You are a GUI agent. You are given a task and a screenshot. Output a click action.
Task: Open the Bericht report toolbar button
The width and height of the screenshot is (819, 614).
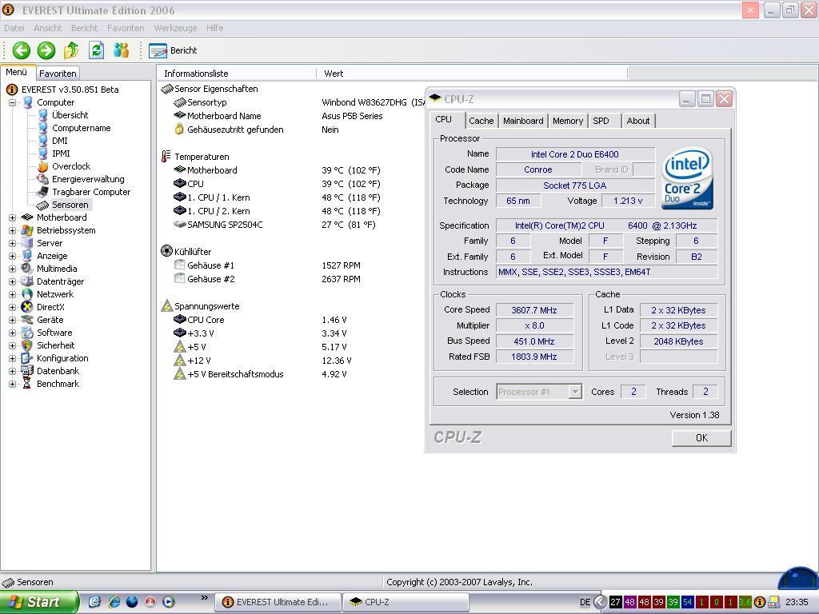click(x=174, y=50)
